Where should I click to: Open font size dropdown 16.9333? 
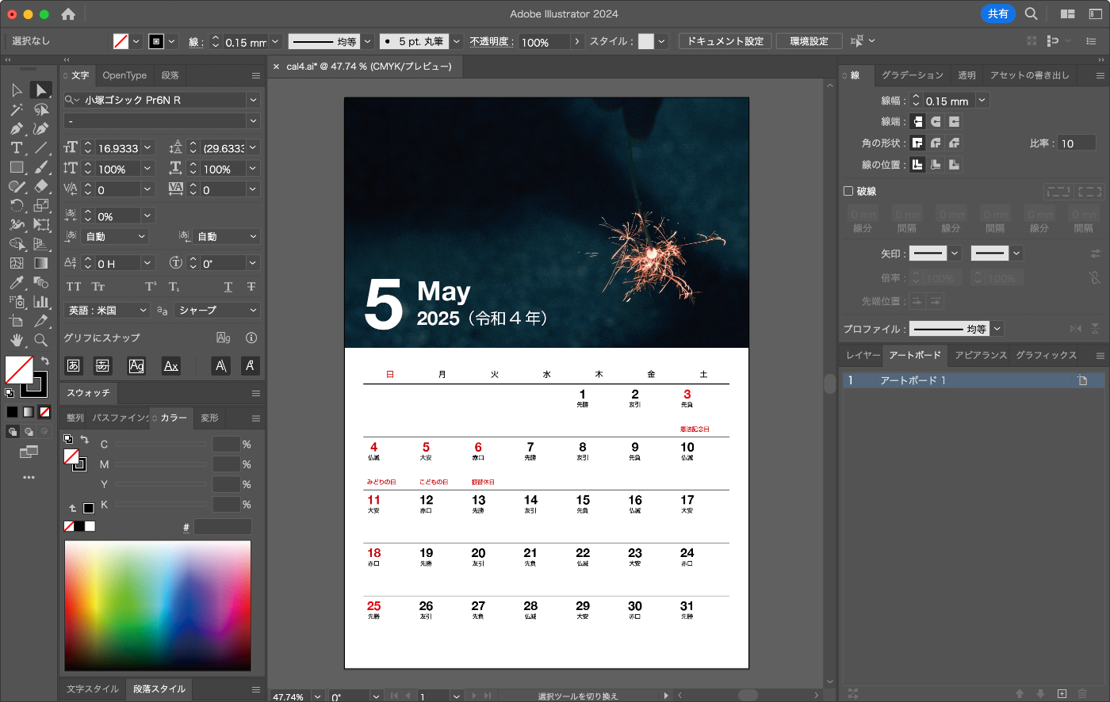[147, 147]
